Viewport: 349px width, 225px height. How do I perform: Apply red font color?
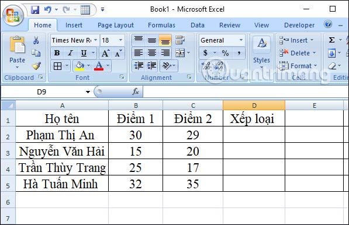99,66
